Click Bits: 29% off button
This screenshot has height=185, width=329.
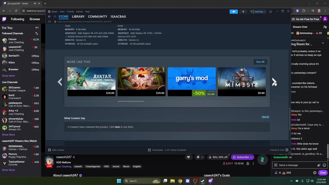click(218, 157)
